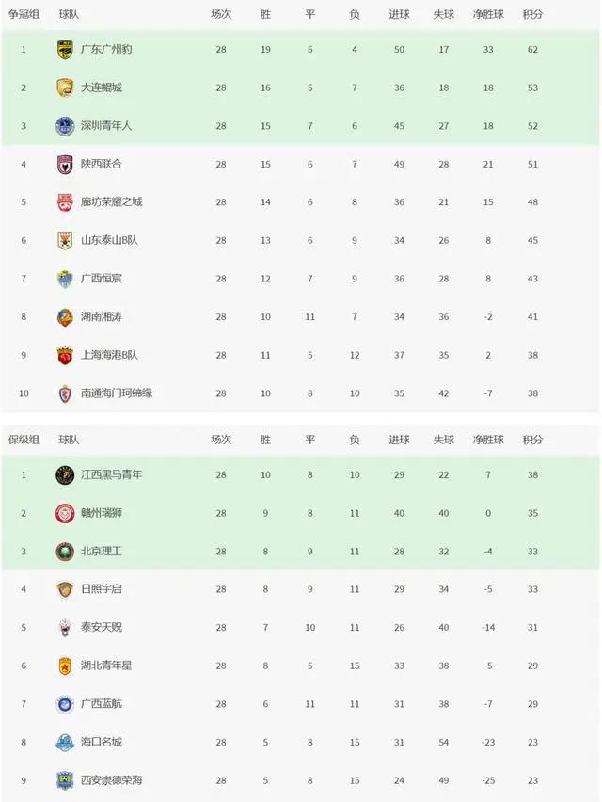Click the 广东广州豹 team logo

pos(65,50)
